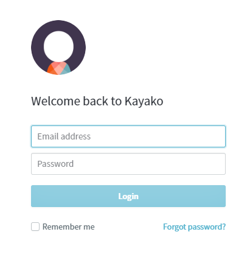Click the word Kayako in the heading
Screen dimensions: 247x257
coord(144,102)
